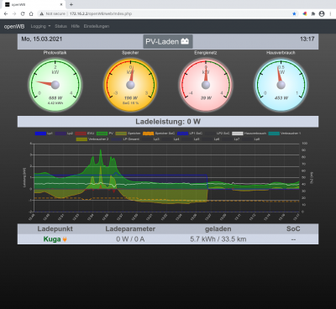This screenshot has height=309, width=336.
Task: Open the Status page
Action: point(60,26)
